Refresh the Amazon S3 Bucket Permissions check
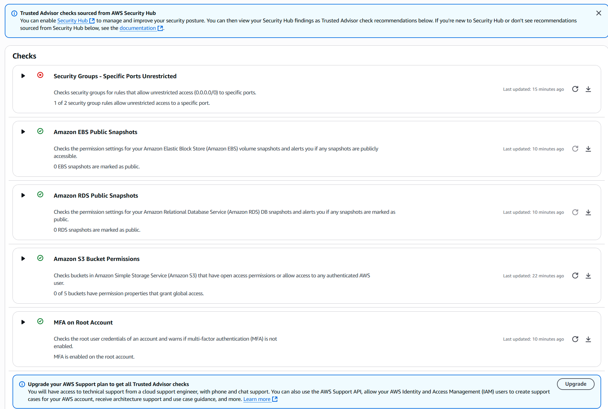Image resolution: width=608 pixels, height=409 pixels. click(575, 276)
